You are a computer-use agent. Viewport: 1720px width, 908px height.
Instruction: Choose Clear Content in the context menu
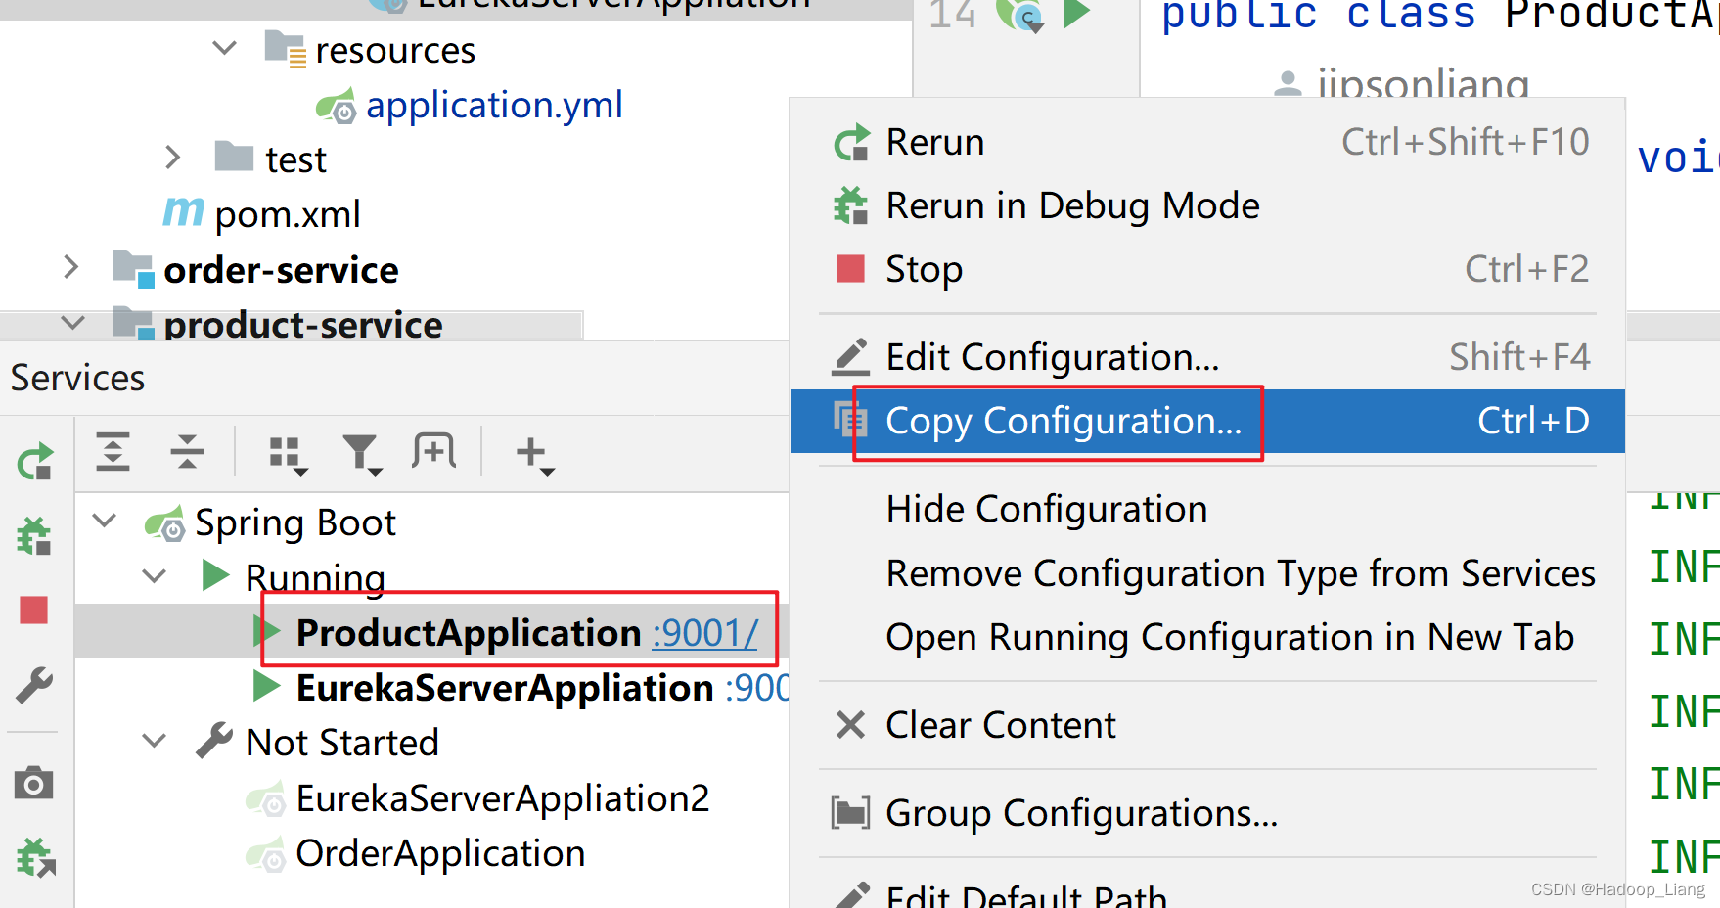(1000, 725)
